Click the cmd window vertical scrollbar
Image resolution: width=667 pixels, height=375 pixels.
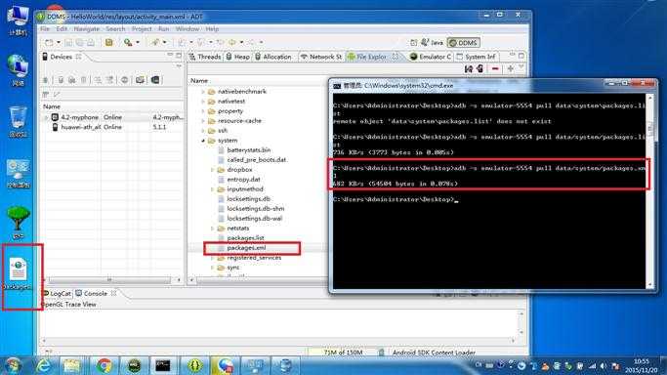click(x=649, y=190)
